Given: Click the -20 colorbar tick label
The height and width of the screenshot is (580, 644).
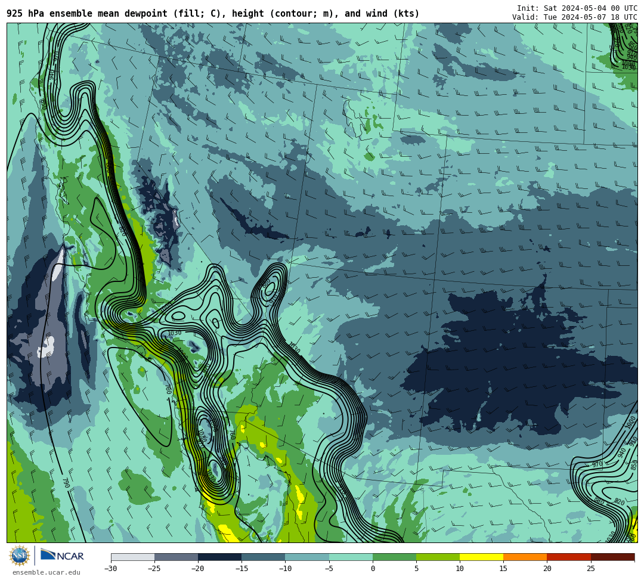Looking at the screenshot, I should tap(197, 569).
